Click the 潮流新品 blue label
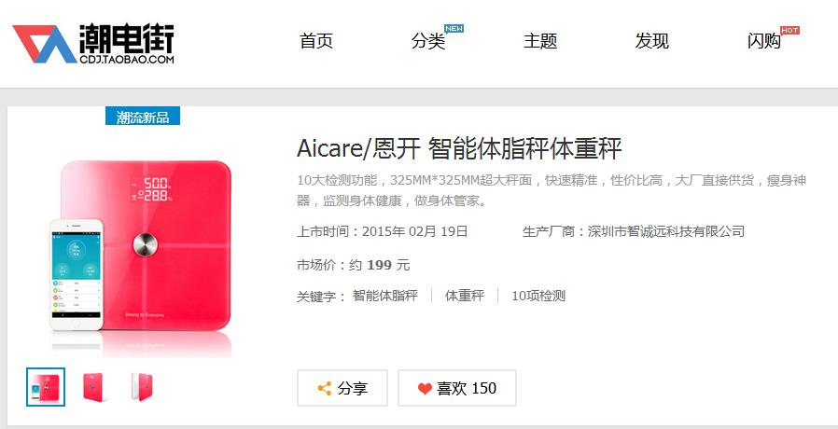This screenshot has width=838, height=429. coord(143,116)
